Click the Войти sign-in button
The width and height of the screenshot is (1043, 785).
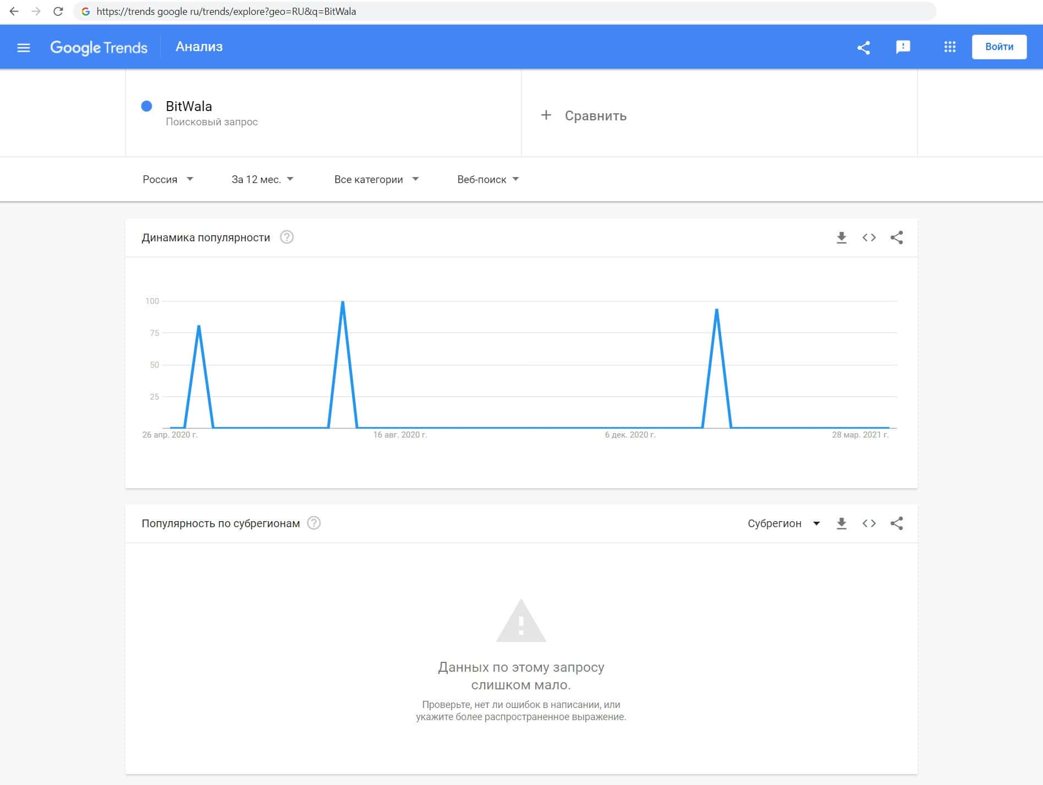(999, 47)
